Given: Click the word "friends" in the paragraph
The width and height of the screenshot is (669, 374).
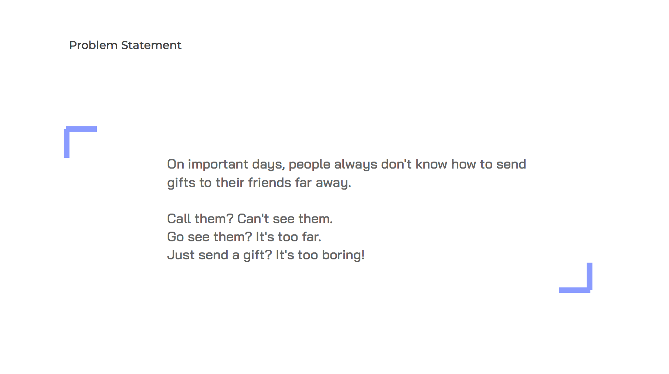Looking at the screenshot, I should click(270, 183).
